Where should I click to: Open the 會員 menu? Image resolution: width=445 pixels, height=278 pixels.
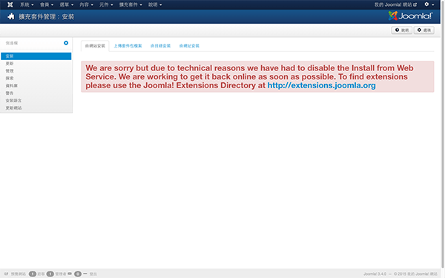47,4
